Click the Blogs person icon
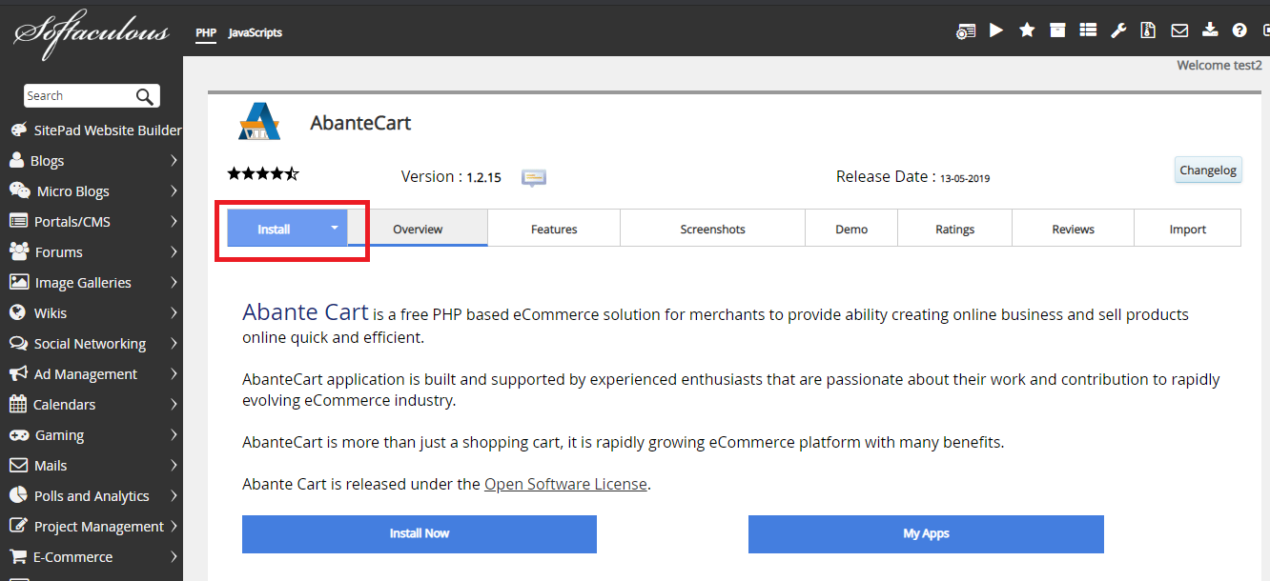 click(16, 160)
